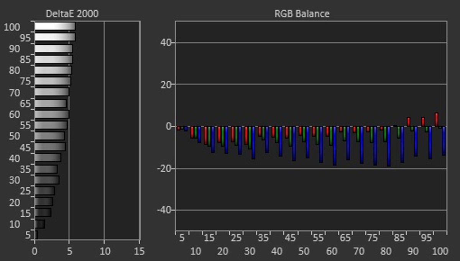Pick the red RGB Balance bar at 90
The width and height of the screenshot is (460, 261).
(x=409, y=122)
